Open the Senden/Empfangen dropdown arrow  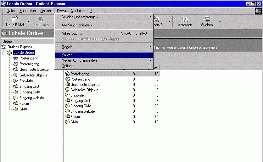tap(169, 21)
